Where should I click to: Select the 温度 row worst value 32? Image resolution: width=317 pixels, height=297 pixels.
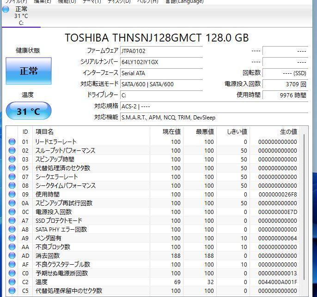[x=210, y=282]
